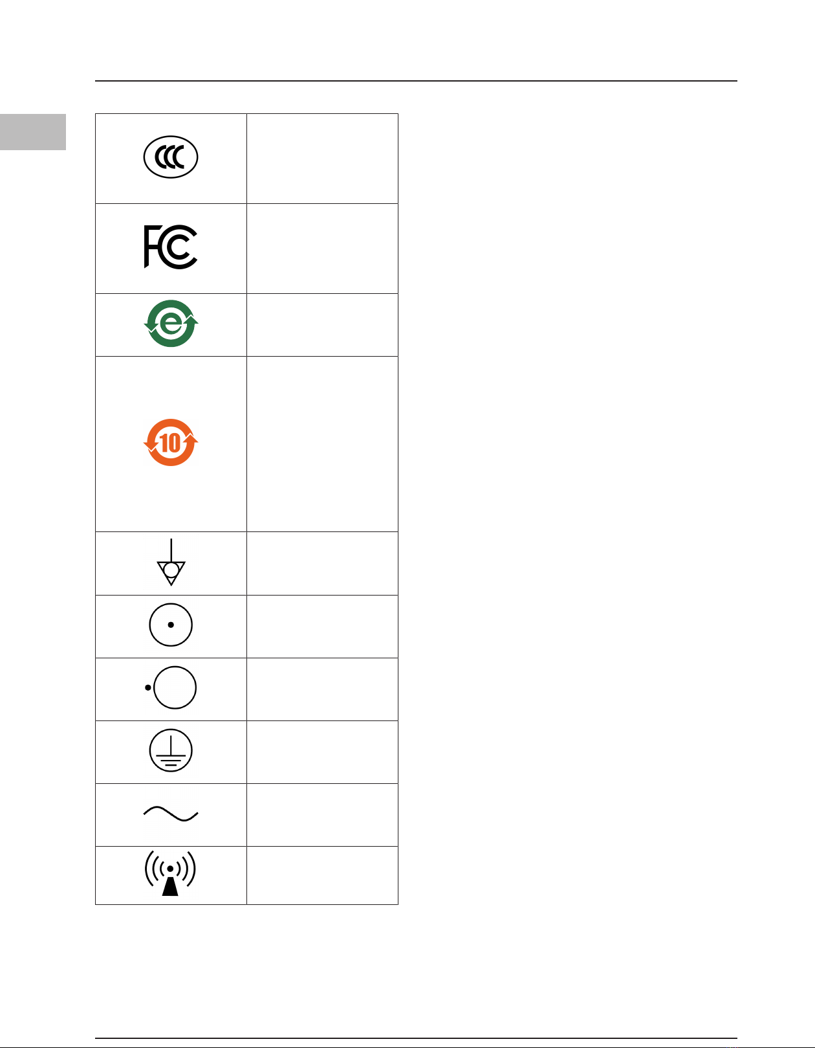Select the orange '10' environmental use period symbol
Image resolution: width=815 pixels, height=1048 pixels.
(x=171, y=443)
